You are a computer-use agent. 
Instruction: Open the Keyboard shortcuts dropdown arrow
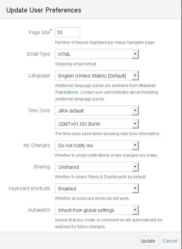point(135,188)
